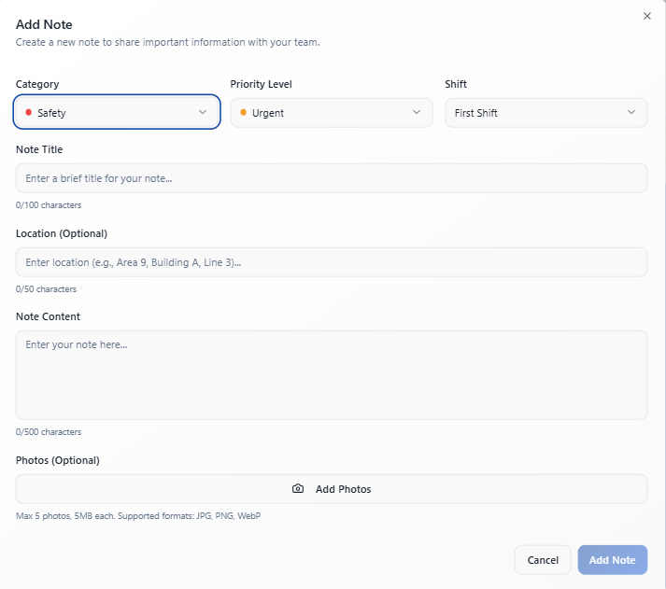Click the Location (Optional) label
This screenshot has width=666, height=589.
(x=62, y=233)
